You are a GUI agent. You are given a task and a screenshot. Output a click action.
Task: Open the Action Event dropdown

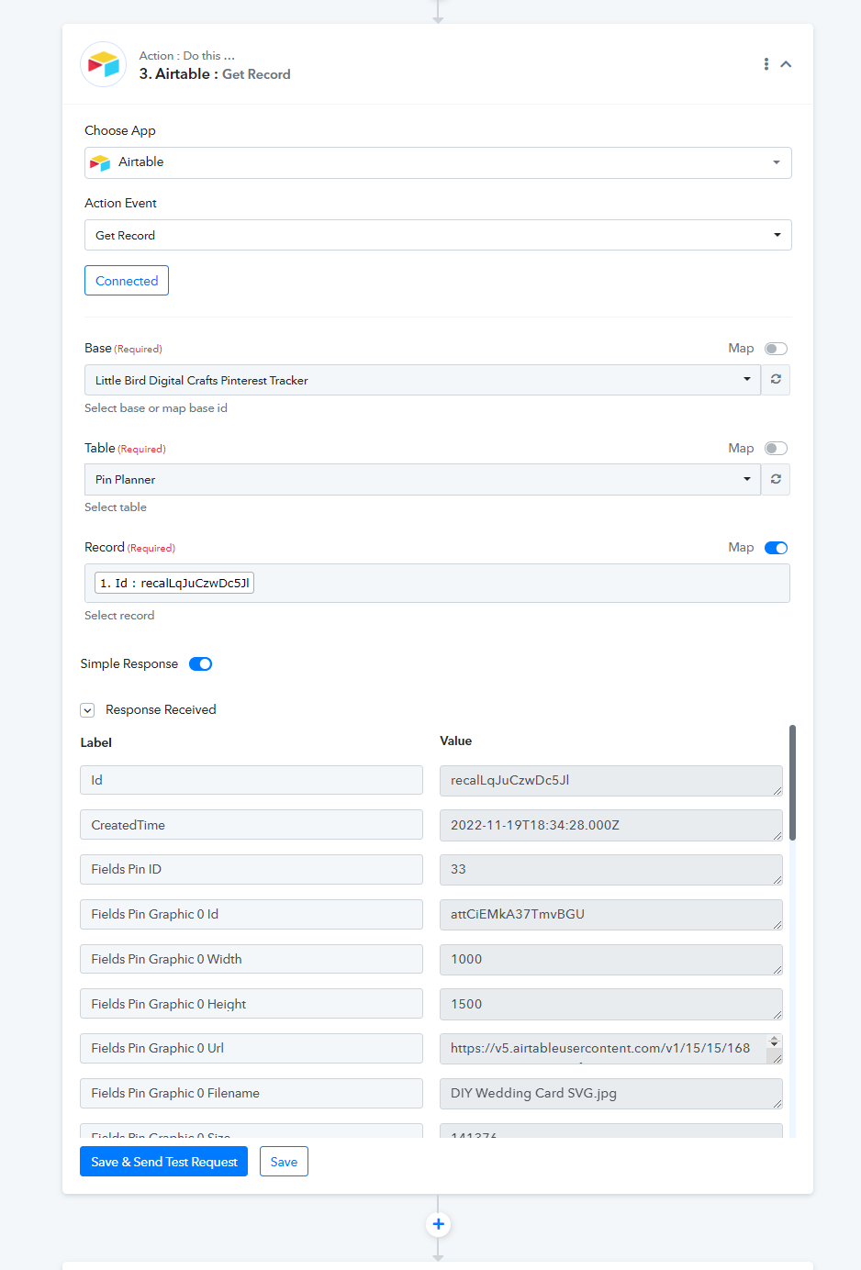click(438, 235)
